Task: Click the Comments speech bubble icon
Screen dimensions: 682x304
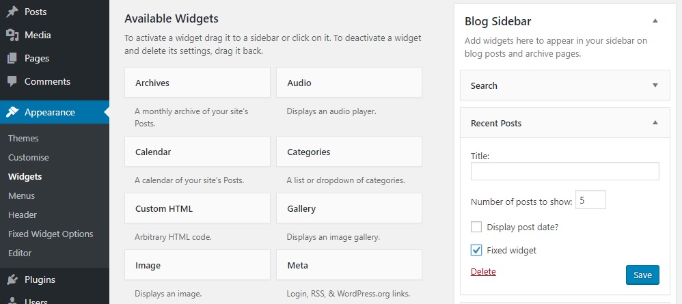Action: click(12, 81)
